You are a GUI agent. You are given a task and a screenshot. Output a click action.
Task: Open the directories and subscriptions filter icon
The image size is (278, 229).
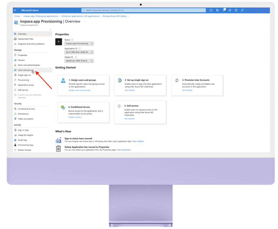point(217,10)
